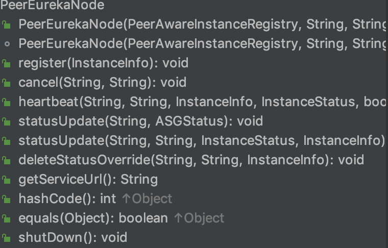The width and height of the screenshot is (388, 248).
Task: Select getServiceUrl(): String method
Action: point(88,180)
